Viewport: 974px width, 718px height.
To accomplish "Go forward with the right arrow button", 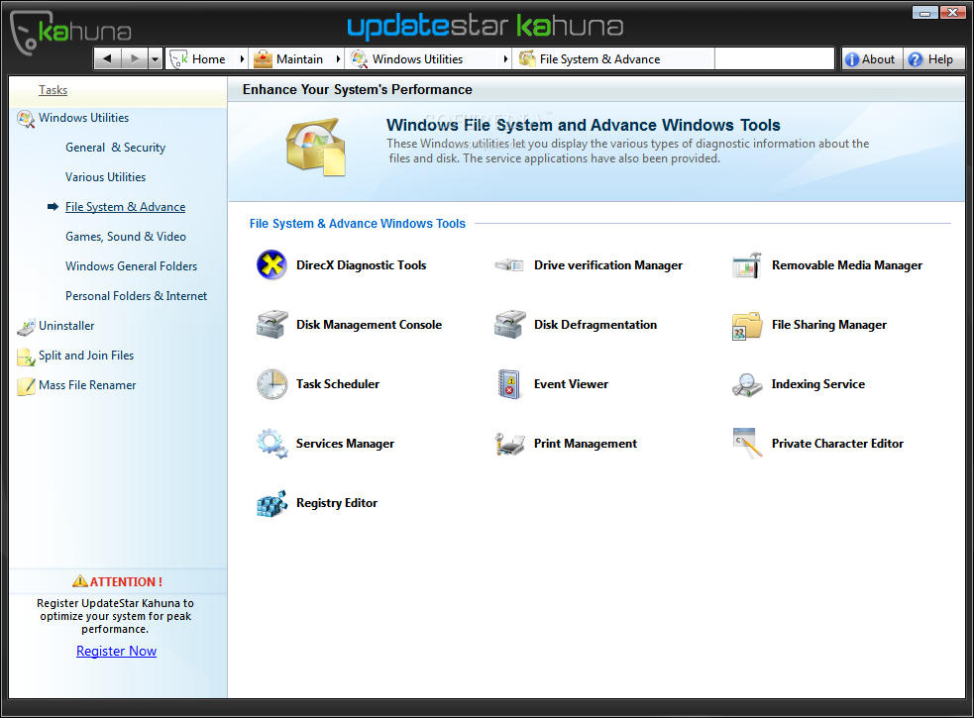I will [134, 59].
